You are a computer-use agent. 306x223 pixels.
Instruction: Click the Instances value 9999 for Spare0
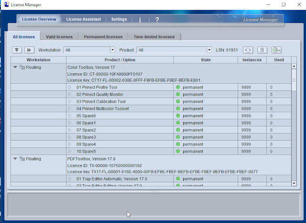coord(246,116)
